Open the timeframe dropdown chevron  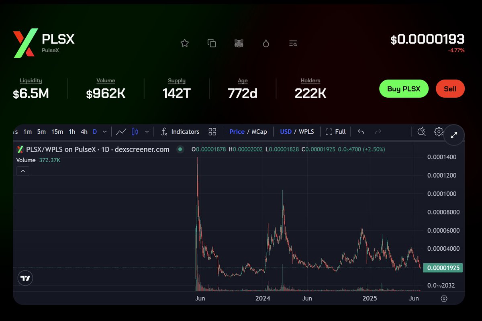(105, 131)
